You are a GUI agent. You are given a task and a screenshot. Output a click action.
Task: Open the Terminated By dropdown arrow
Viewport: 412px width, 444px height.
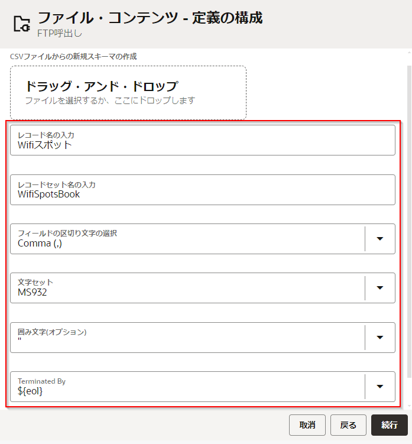[x=380, y=387]
